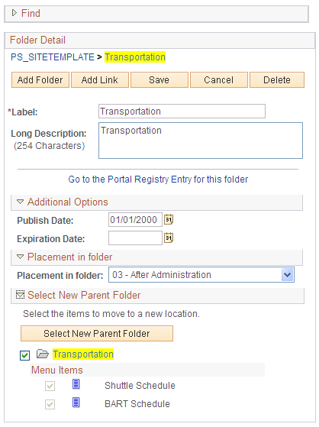Collapse the Placement in folder section
The height and width of the screenshot is (427, 319).
20,257
